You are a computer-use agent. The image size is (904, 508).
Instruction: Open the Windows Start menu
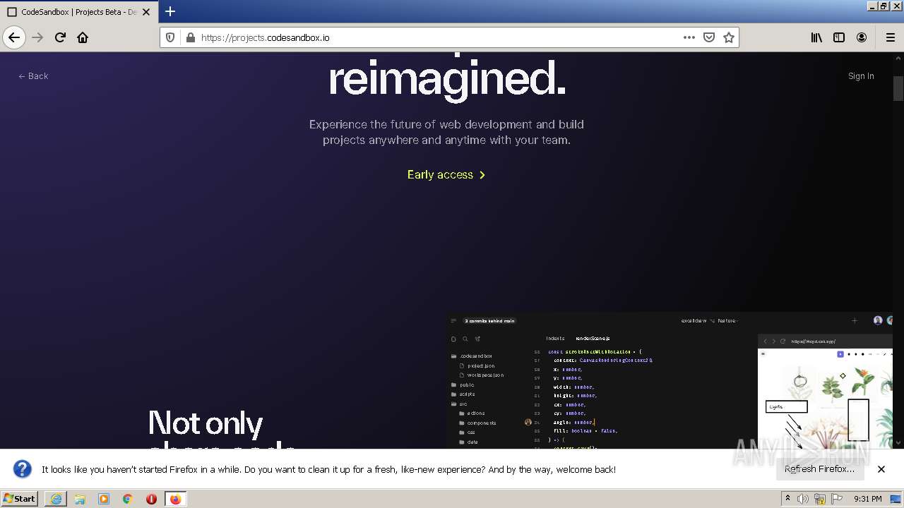pyautogui.click(x=19, y=499)
